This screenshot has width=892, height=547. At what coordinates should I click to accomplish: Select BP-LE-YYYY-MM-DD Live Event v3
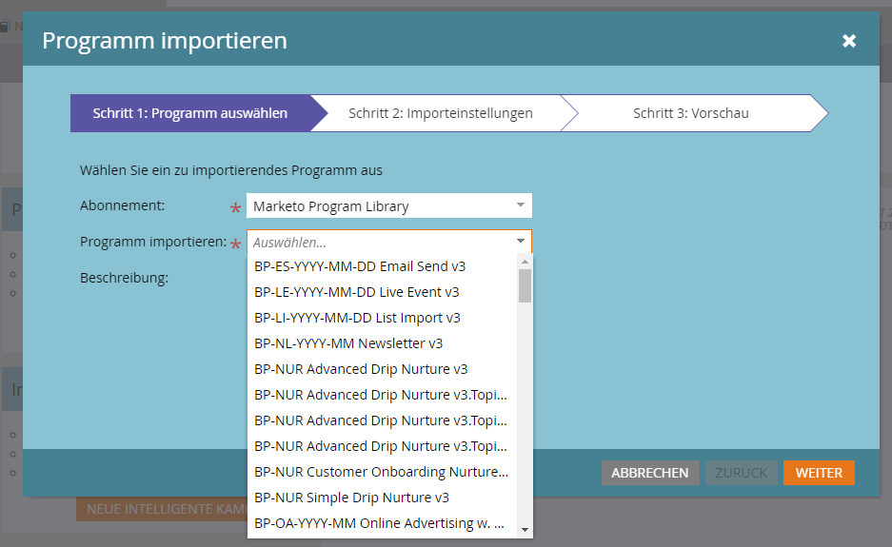356,292
